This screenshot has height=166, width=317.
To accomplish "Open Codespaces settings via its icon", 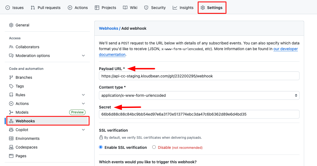I will pyautogui.click(x=11, y=147).
